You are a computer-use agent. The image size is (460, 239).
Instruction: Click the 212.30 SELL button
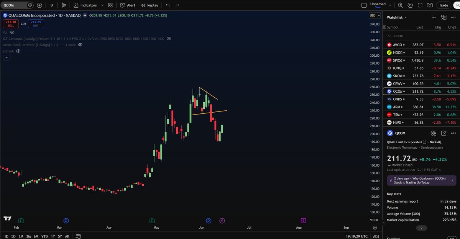point(10,24)
